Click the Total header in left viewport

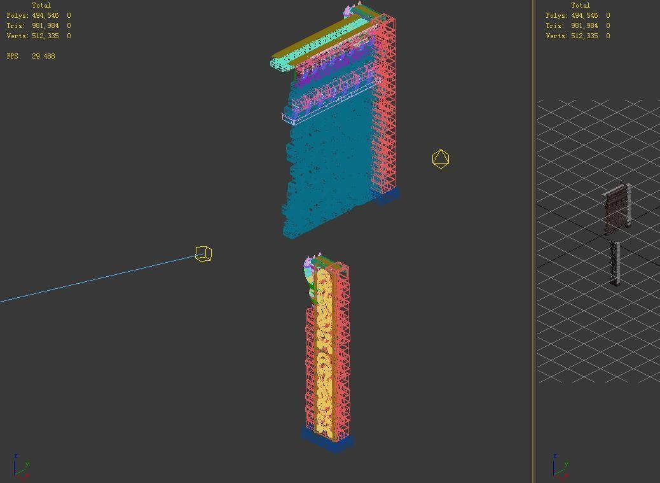click(41, 6)
